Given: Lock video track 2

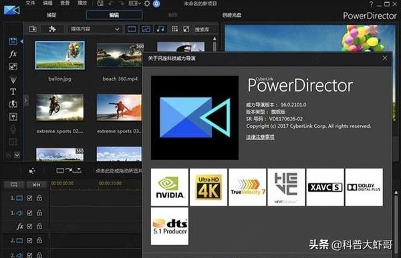Looking at the screenshot, I should (39, 241).
